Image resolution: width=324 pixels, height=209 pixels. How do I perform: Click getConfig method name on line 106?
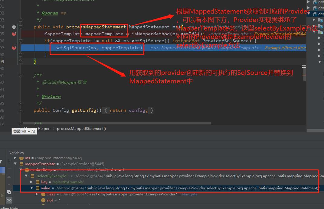tap(84, 110)
